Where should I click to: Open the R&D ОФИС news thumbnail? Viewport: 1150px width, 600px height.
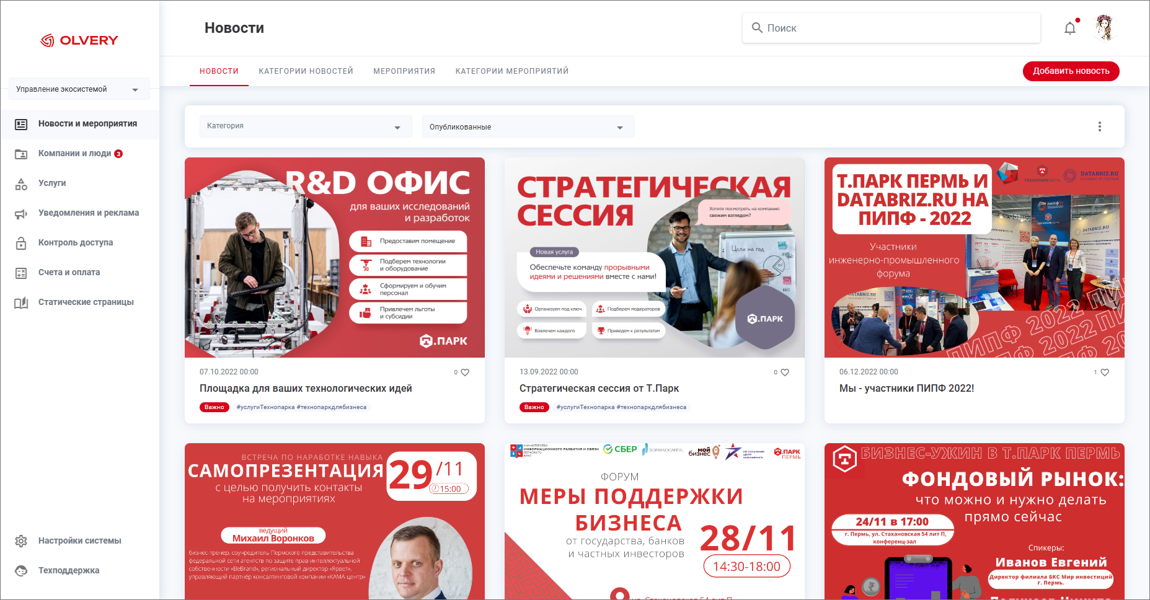pyautogui.click(x=334, y=257)
